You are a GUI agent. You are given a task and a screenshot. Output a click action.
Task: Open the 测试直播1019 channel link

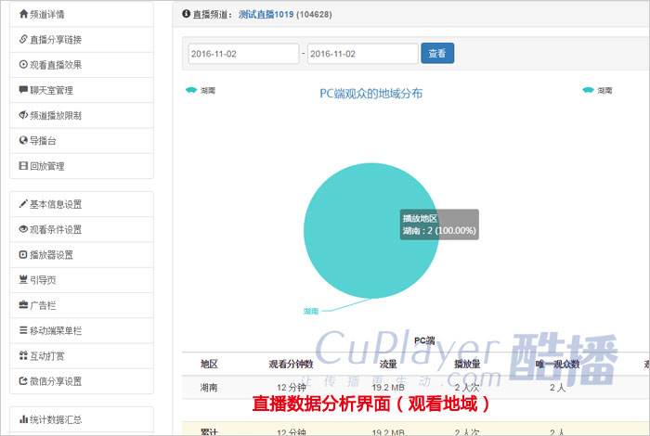(x=266, y=14)
